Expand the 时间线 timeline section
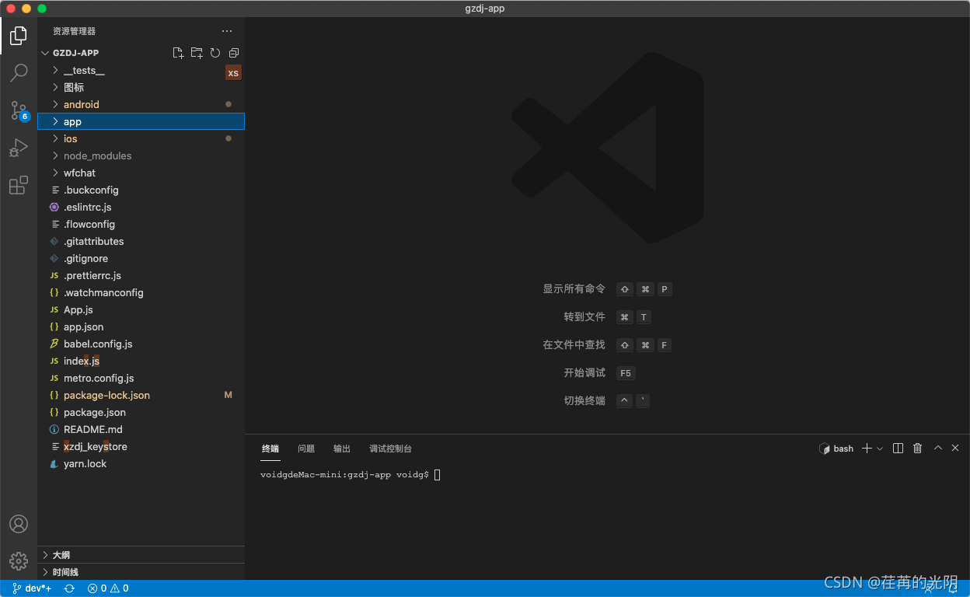The width and height of the screenshot is (970, 597). point(141,572)
